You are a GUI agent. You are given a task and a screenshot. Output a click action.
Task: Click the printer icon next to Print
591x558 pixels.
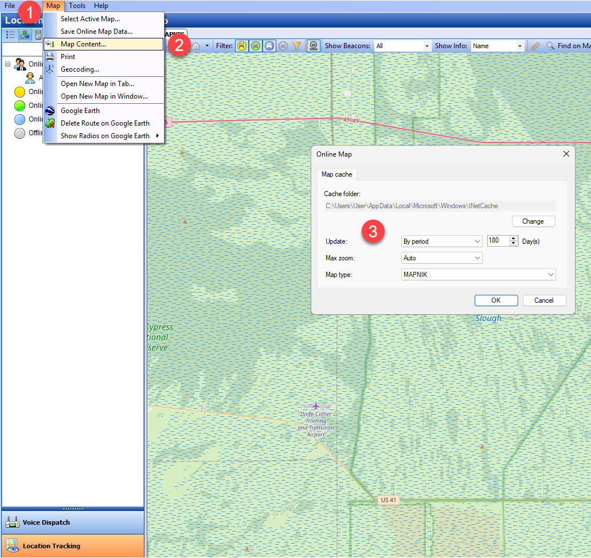click(x=50, y=57)
